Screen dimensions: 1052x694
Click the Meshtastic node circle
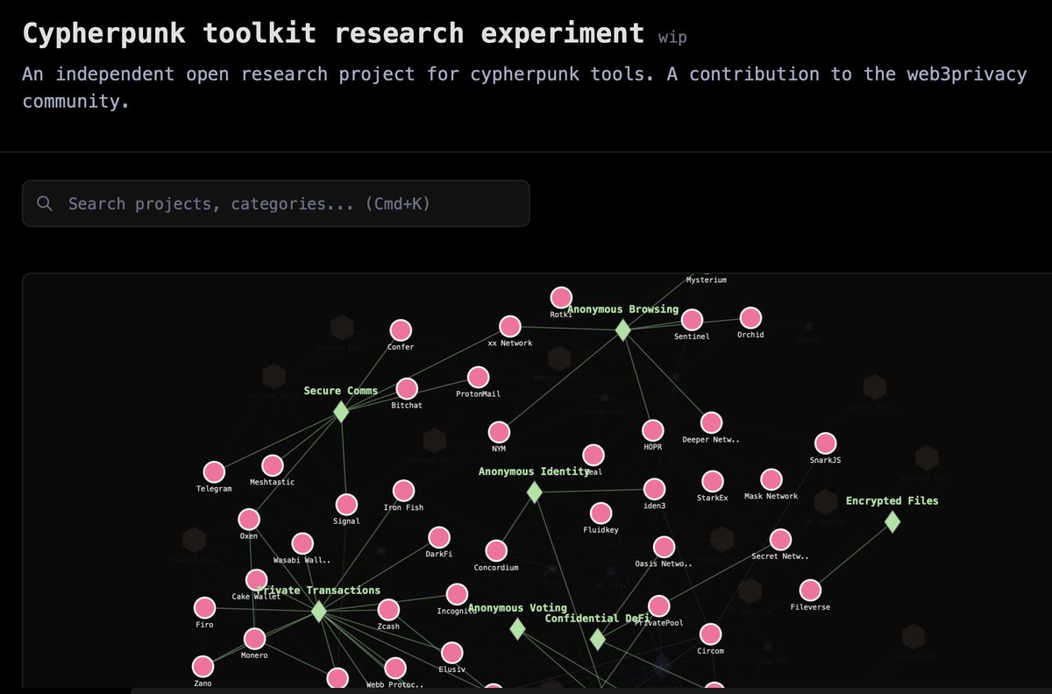pyautogui.click(x=272, y=465)
